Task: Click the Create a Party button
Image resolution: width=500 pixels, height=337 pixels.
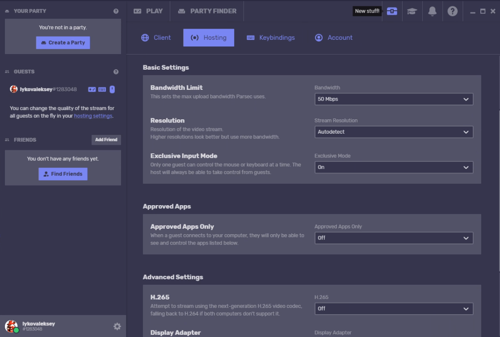Action: 63,43
